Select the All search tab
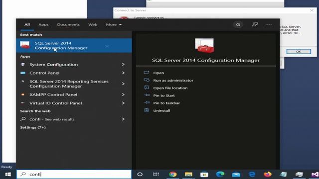This screenshot has width=319, height=179. click(27, 24)
